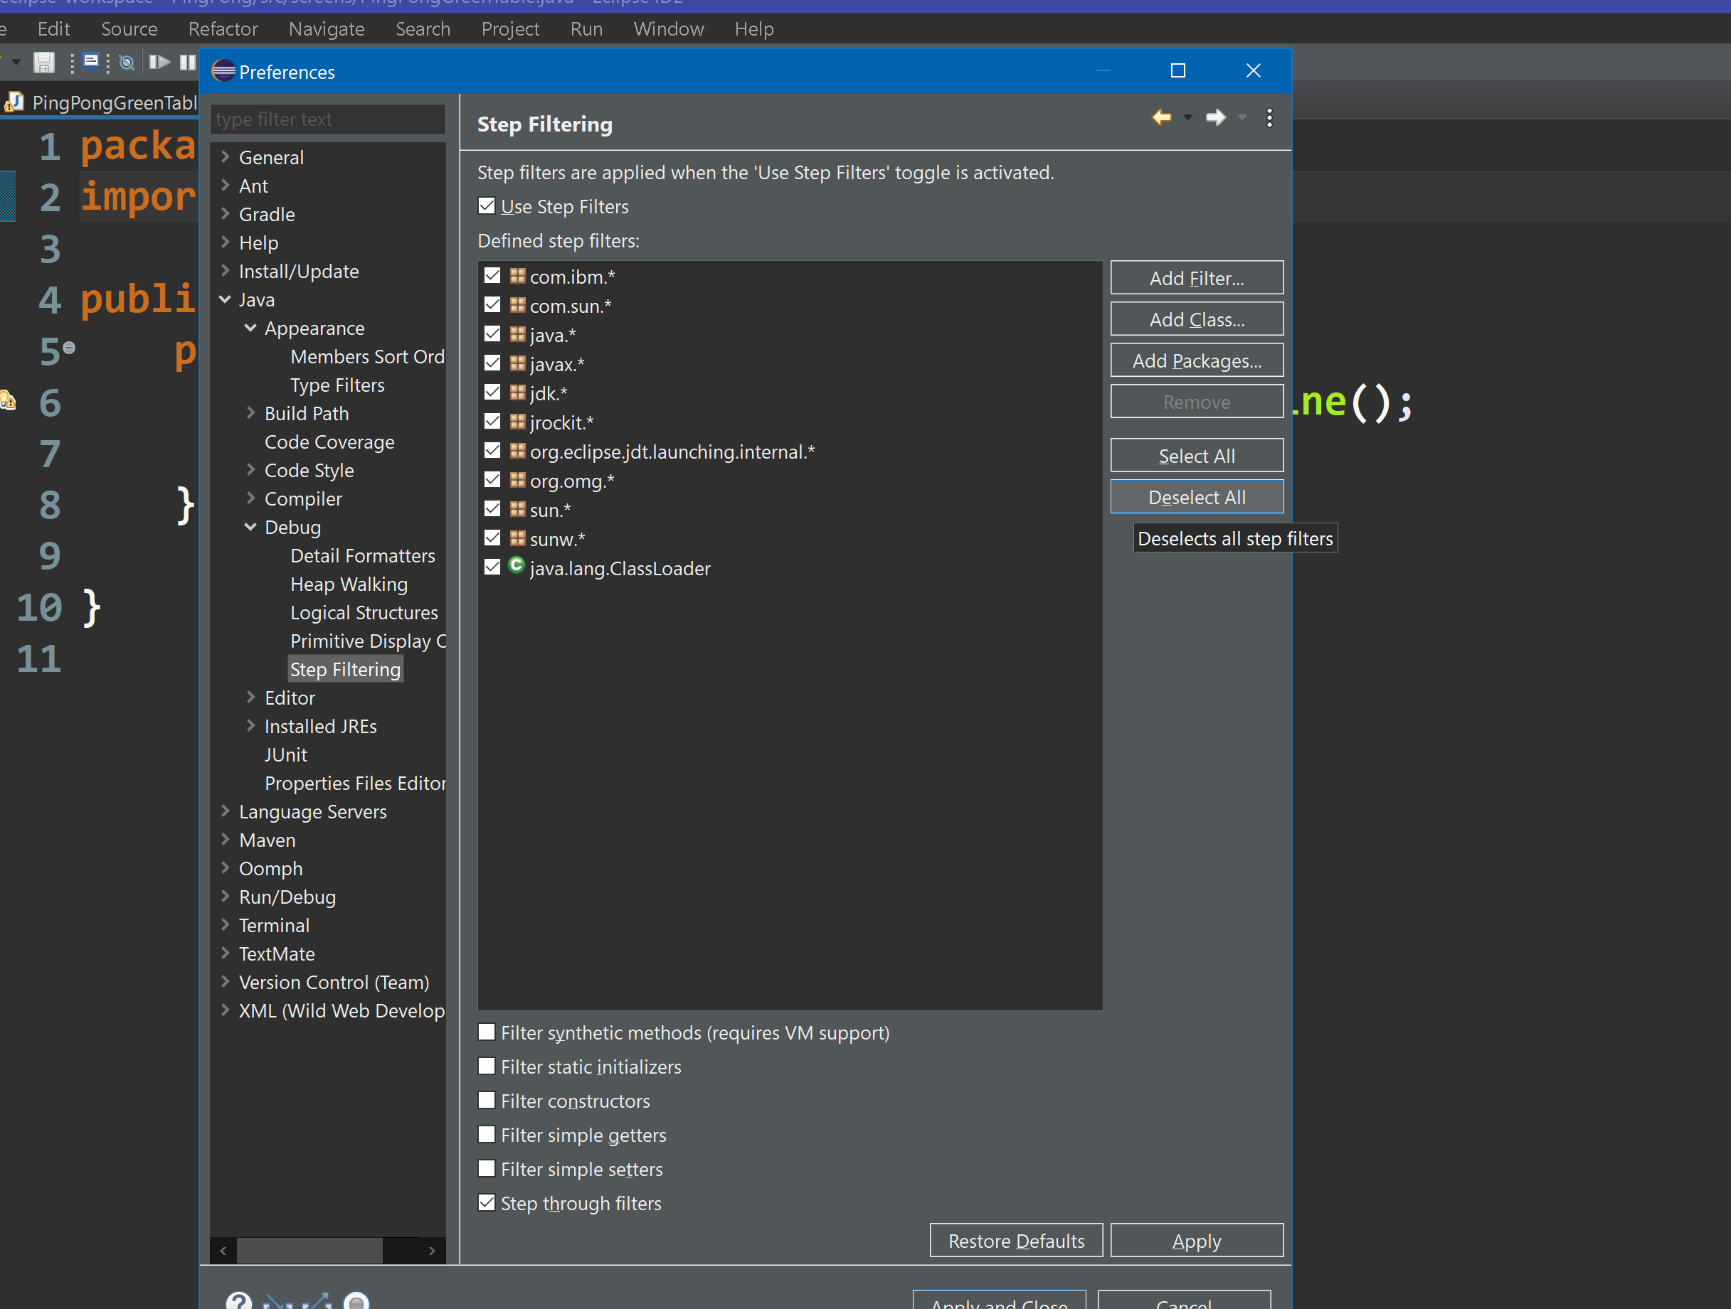The width and height of the screenshot is (1731, 1309).
Task: Open Help with the question mark icon
Action: (238, 1300)
